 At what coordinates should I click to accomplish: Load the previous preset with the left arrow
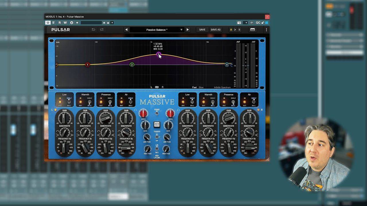point(126,29)
